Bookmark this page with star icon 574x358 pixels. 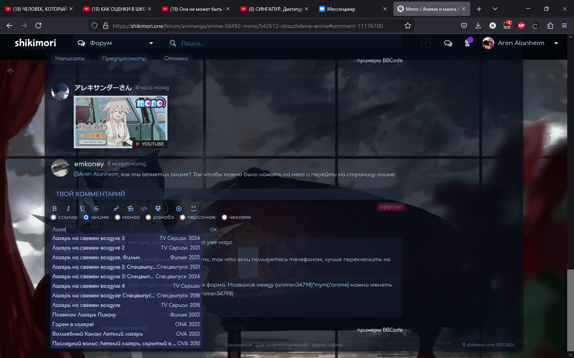(x=407, y=26)
